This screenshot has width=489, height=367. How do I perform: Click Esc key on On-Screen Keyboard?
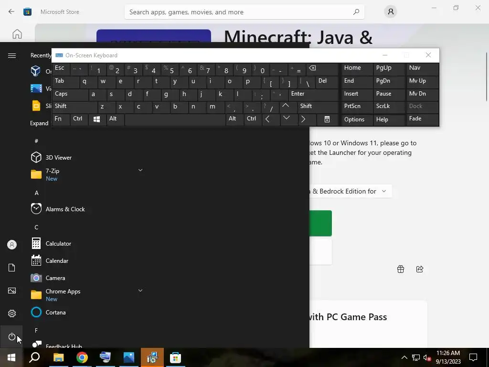point(61,68)
